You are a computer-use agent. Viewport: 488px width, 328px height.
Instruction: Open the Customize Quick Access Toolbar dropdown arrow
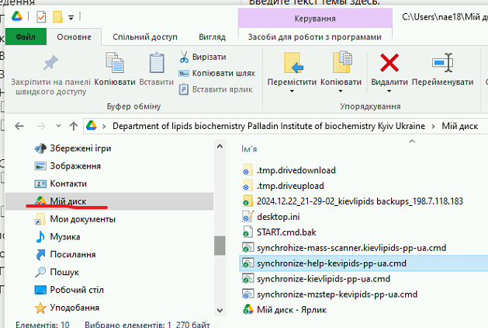coord(71,18)
